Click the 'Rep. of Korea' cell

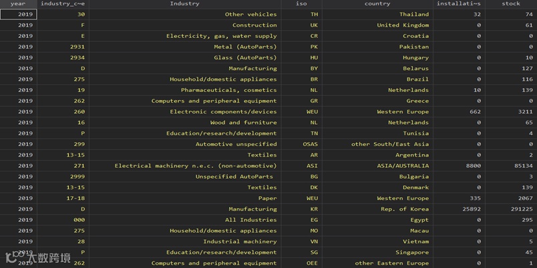[377, 209]
